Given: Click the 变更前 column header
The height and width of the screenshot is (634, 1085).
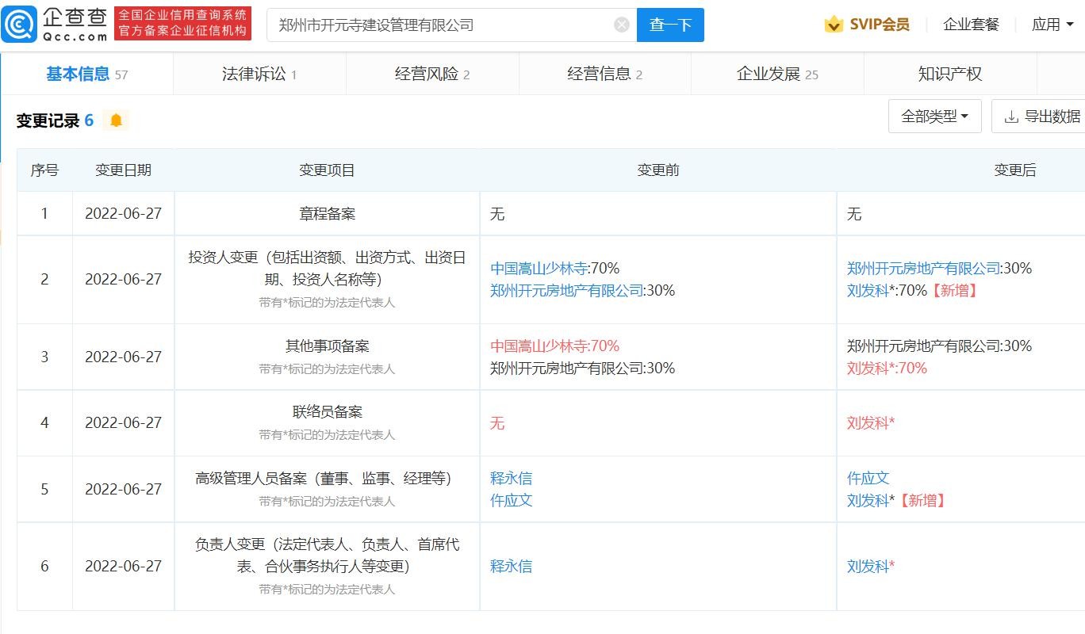Looking at the screenshot, I should (658, 170).
